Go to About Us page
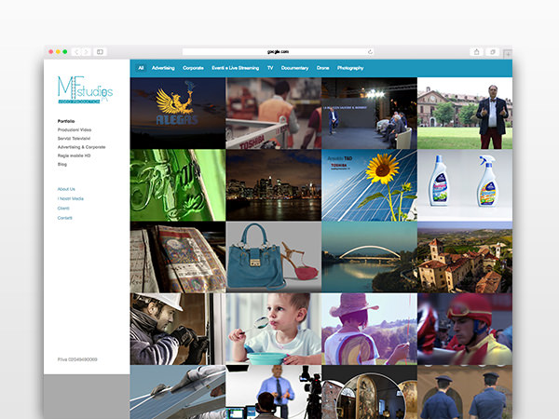The width and height of the screenshot is (559, 419). click(66, 189)
